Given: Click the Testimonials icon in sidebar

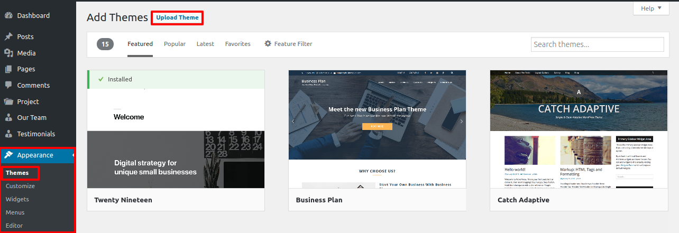Looking at the screenshot, I should click(8, 134).
